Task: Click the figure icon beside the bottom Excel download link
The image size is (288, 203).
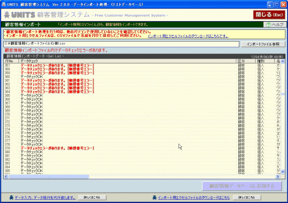Action: click(155, 198)
